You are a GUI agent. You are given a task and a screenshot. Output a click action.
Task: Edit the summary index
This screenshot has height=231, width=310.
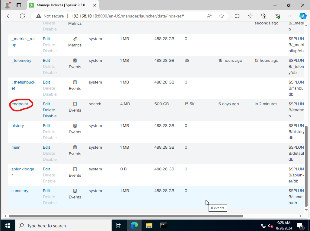[x=46, y=191]
